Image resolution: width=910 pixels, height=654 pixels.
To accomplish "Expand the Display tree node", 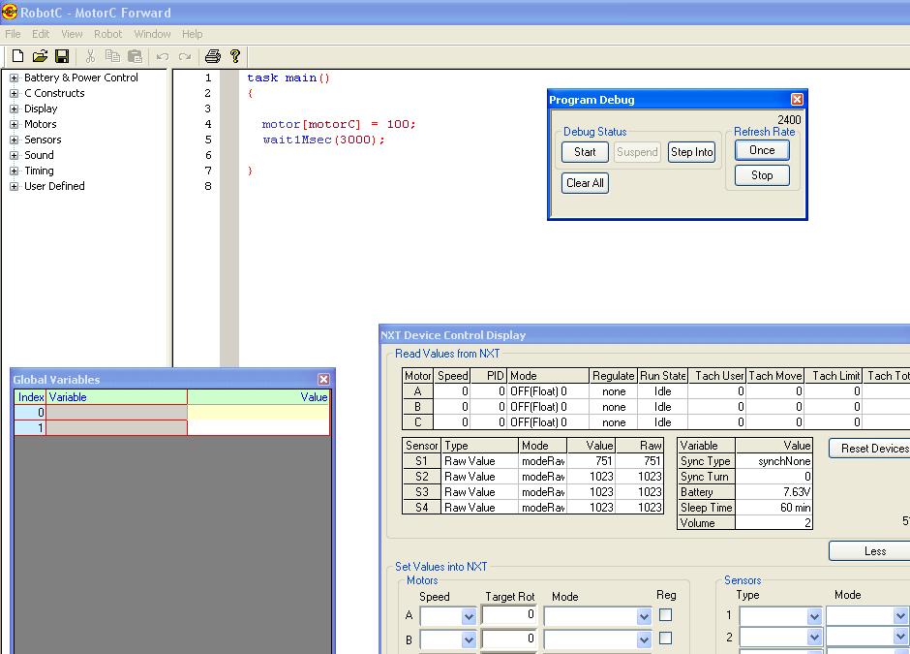I will [14, 109].
